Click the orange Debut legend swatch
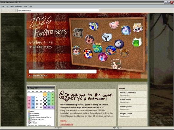This screenshot has width=174, height=130. coord(29,111)
